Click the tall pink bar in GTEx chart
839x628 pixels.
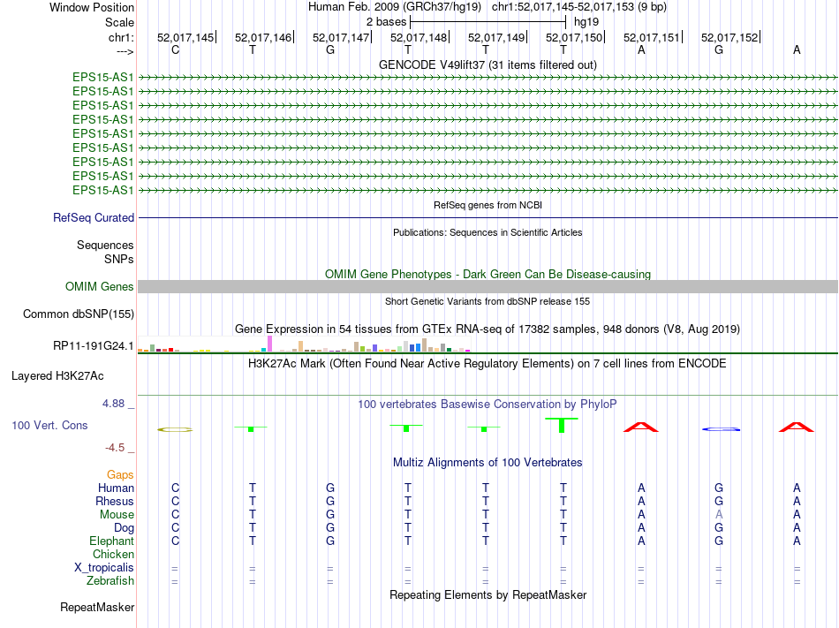(269, 344)
